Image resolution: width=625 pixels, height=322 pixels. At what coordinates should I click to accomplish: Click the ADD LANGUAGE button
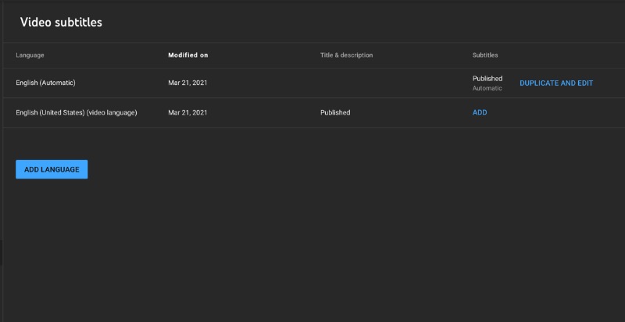tap(52, 169)
